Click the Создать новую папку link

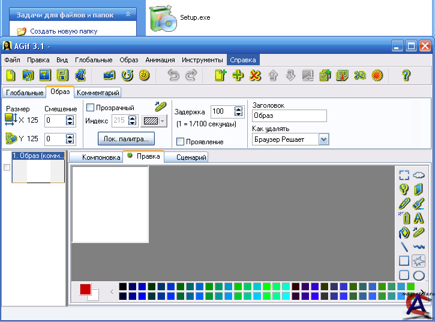tap(64, 31)
